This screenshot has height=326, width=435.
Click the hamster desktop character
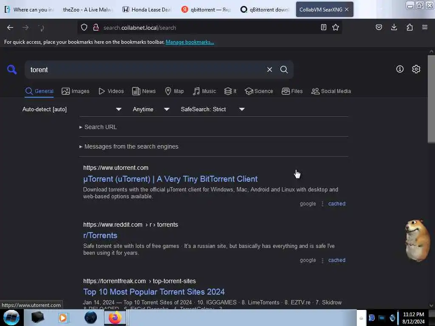pos(417,240)
